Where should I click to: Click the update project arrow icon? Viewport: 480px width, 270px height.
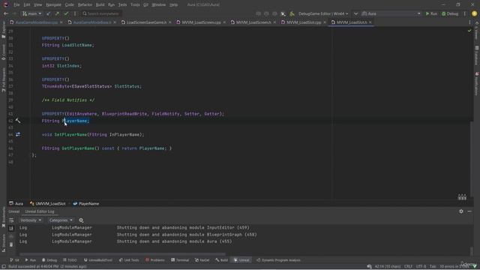(48, 13)
